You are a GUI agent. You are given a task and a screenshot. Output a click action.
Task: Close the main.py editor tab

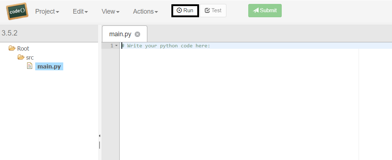point(137,34)
